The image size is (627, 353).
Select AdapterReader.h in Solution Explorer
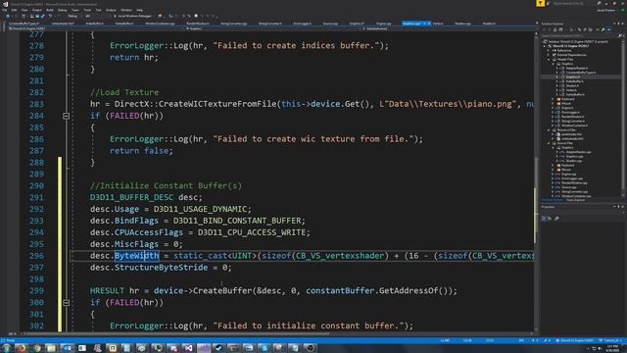click(577, 68)
